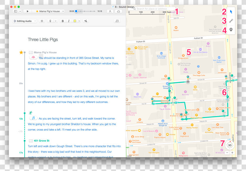Click the orange star start marker
The width and height of the screenshot is (246, 171).
(21, 52)
